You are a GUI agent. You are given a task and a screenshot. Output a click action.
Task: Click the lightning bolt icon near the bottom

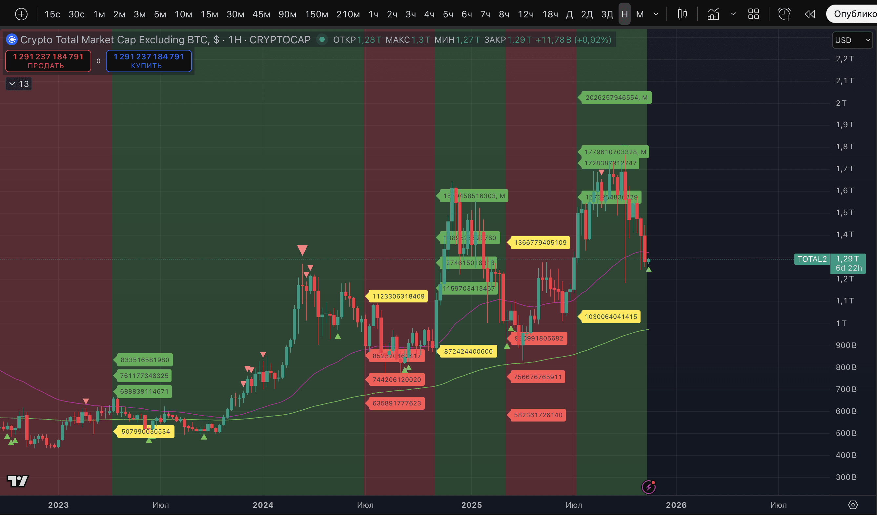pyautogui.click(x=649, y=487)
